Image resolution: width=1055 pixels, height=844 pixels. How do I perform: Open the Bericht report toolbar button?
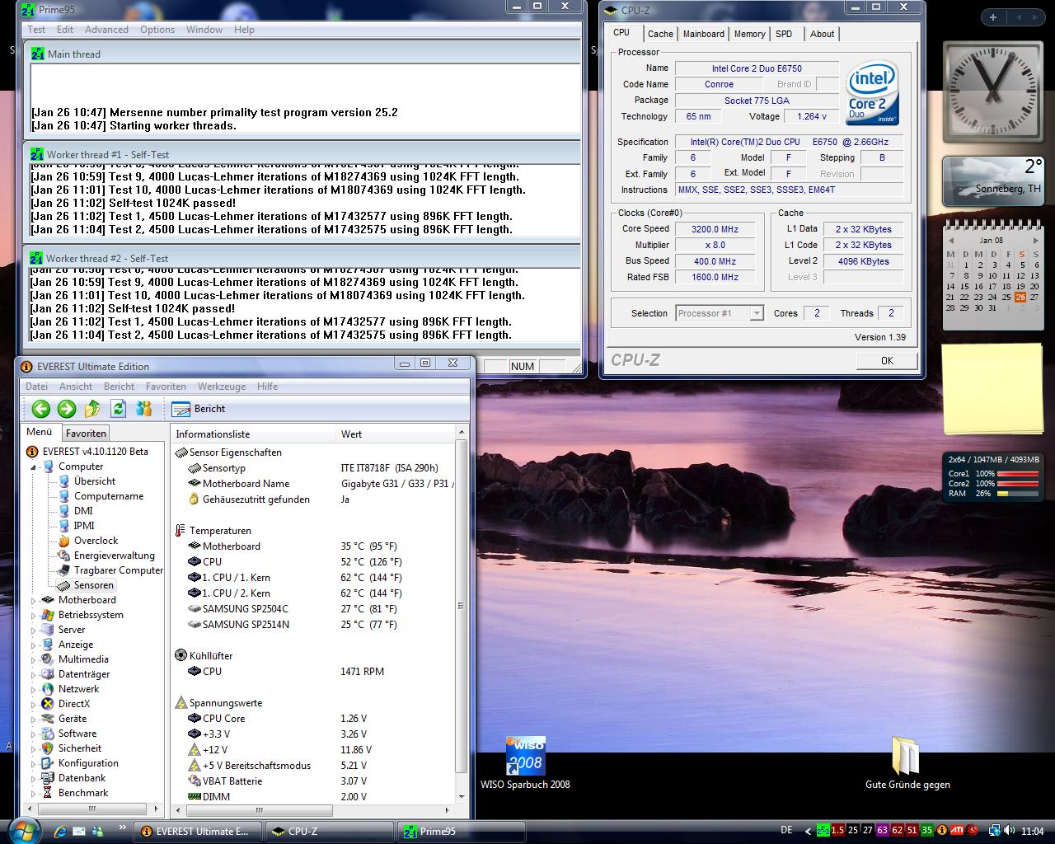(198, 408)
